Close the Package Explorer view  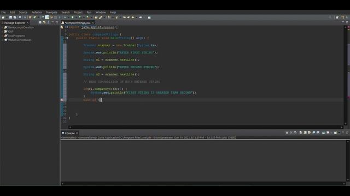click(28, 23)
